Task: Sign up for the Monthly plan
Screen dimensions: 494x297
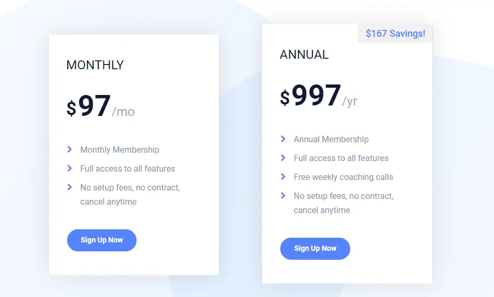Action: [x=102, y=240]
